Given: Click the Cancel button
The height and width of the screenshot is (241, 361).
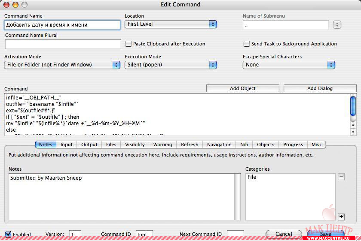Looking at the screenshot, I should (x=284, y=234).
